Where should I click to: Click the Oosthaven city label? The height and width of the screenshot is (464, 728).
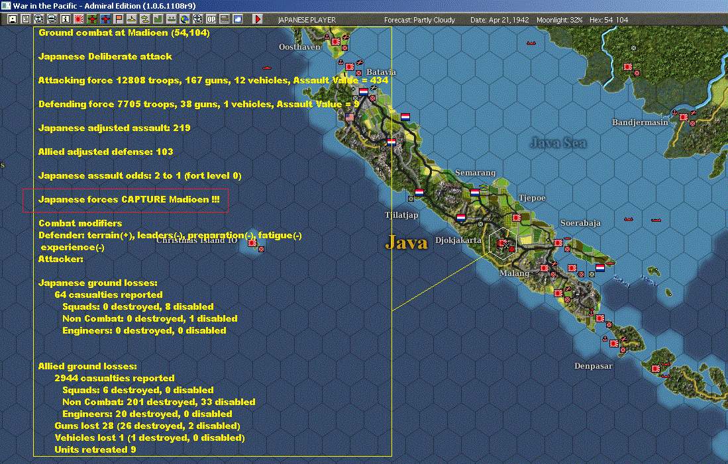299,46
